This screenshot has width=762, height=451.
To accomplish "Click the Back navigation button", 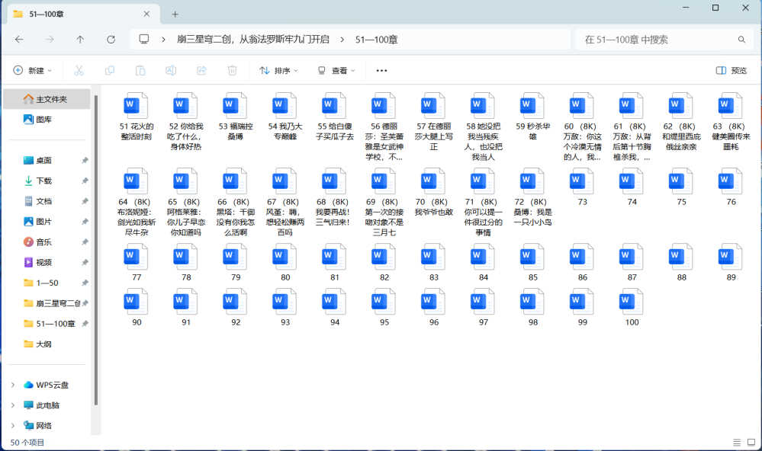I will tap(18, 39).
